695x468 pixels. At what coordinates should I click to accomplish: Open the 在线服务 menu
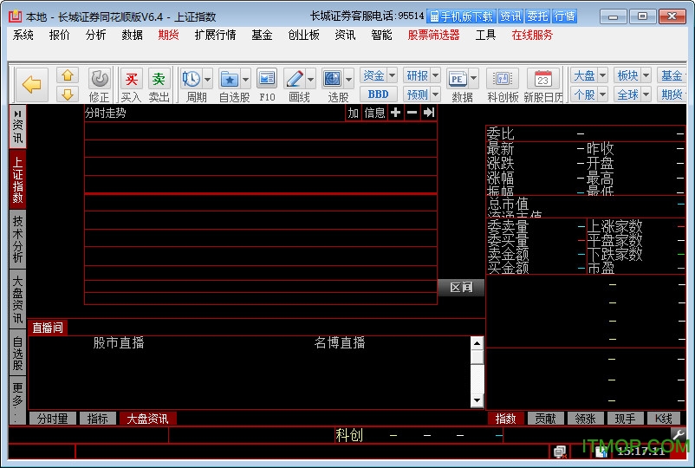click(x=532, y=35)
